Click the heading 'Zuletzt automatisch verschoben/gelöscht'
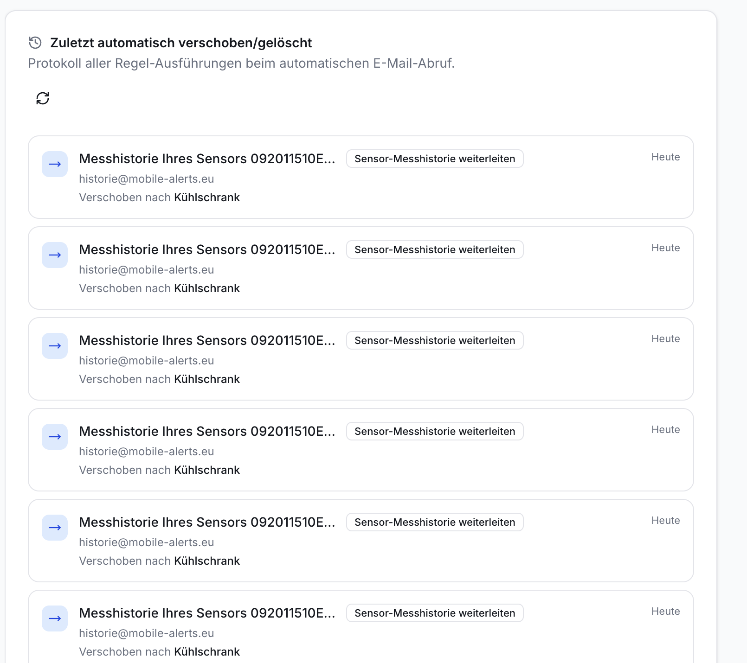This screenshot has width=747, height=663. pos(181,43)
